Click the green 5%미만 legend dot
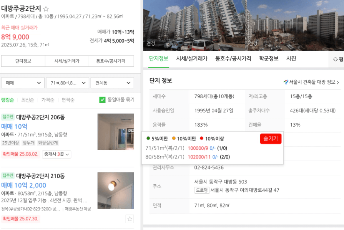Image resolution: width=344 pixels, height=230 pixels. (x=148, y=138)
